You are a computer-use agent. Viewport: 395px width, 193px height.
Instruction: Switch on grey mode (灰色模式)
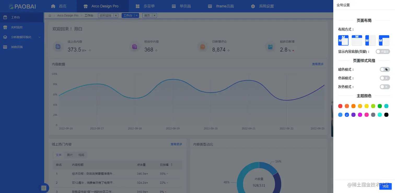pyautogui.click(x=385, y=87)
